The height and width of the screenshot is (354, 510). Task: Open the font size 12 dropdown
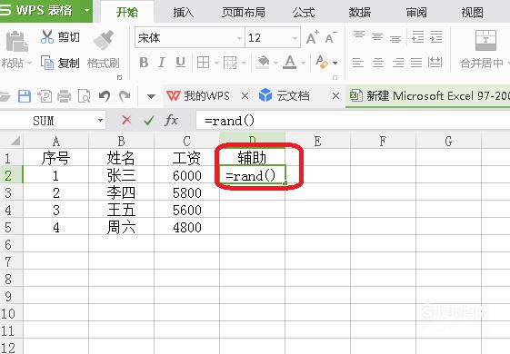point(295,38)
